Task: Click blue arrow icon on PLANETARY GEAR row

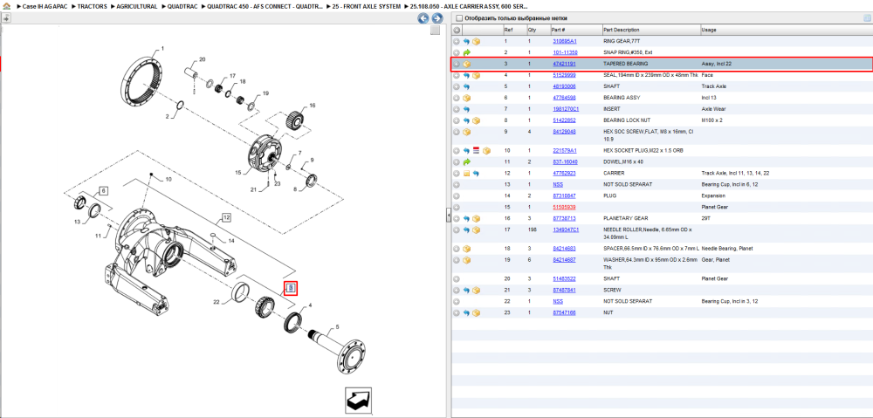Action: pyautogui.click(x=466, y=218)
